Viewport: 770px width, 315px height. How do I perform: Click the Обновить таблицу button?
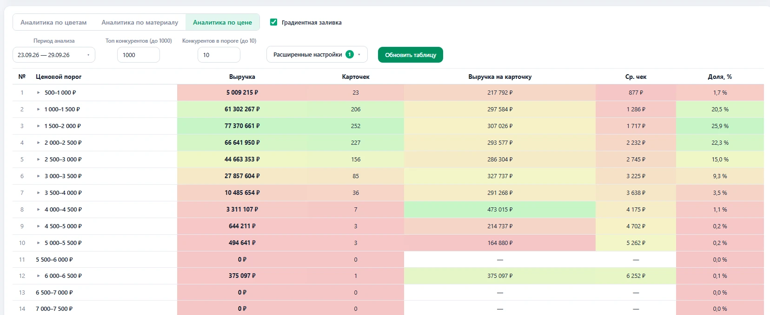coord(411,55)
